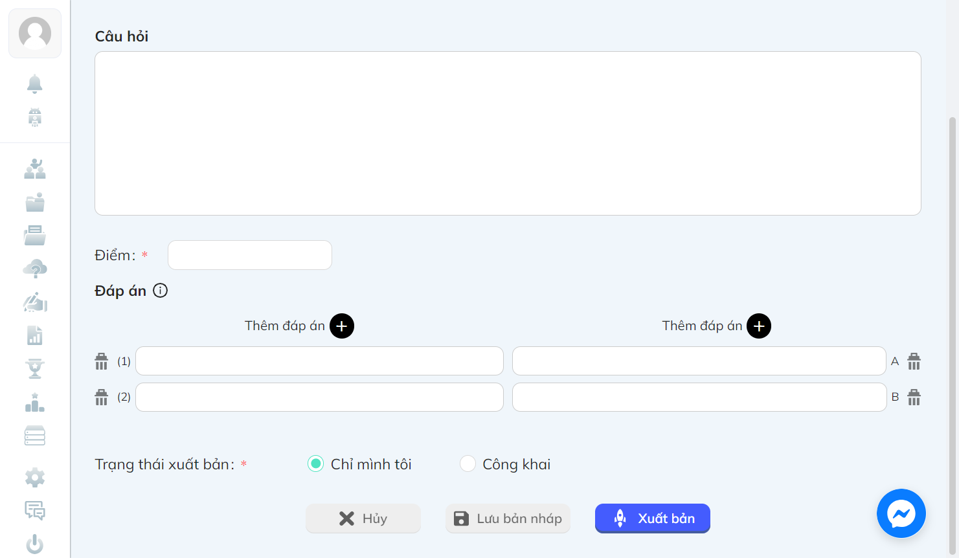Image resolution: width=959 pixels, height=558 pixels.
Task: Open the report chart sidebar icon
Action: pos(35,335)
